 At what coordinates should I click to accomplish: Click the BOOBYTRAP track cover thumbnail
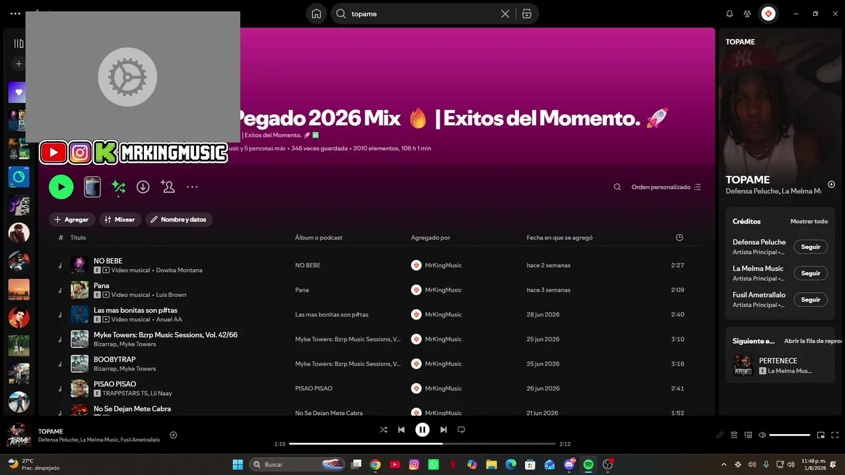pyautogui.click(x=79, y=364)
